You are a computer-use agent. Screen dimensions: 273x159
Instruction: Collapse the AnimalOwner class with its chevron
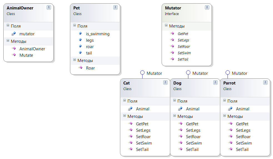(49, 8)
